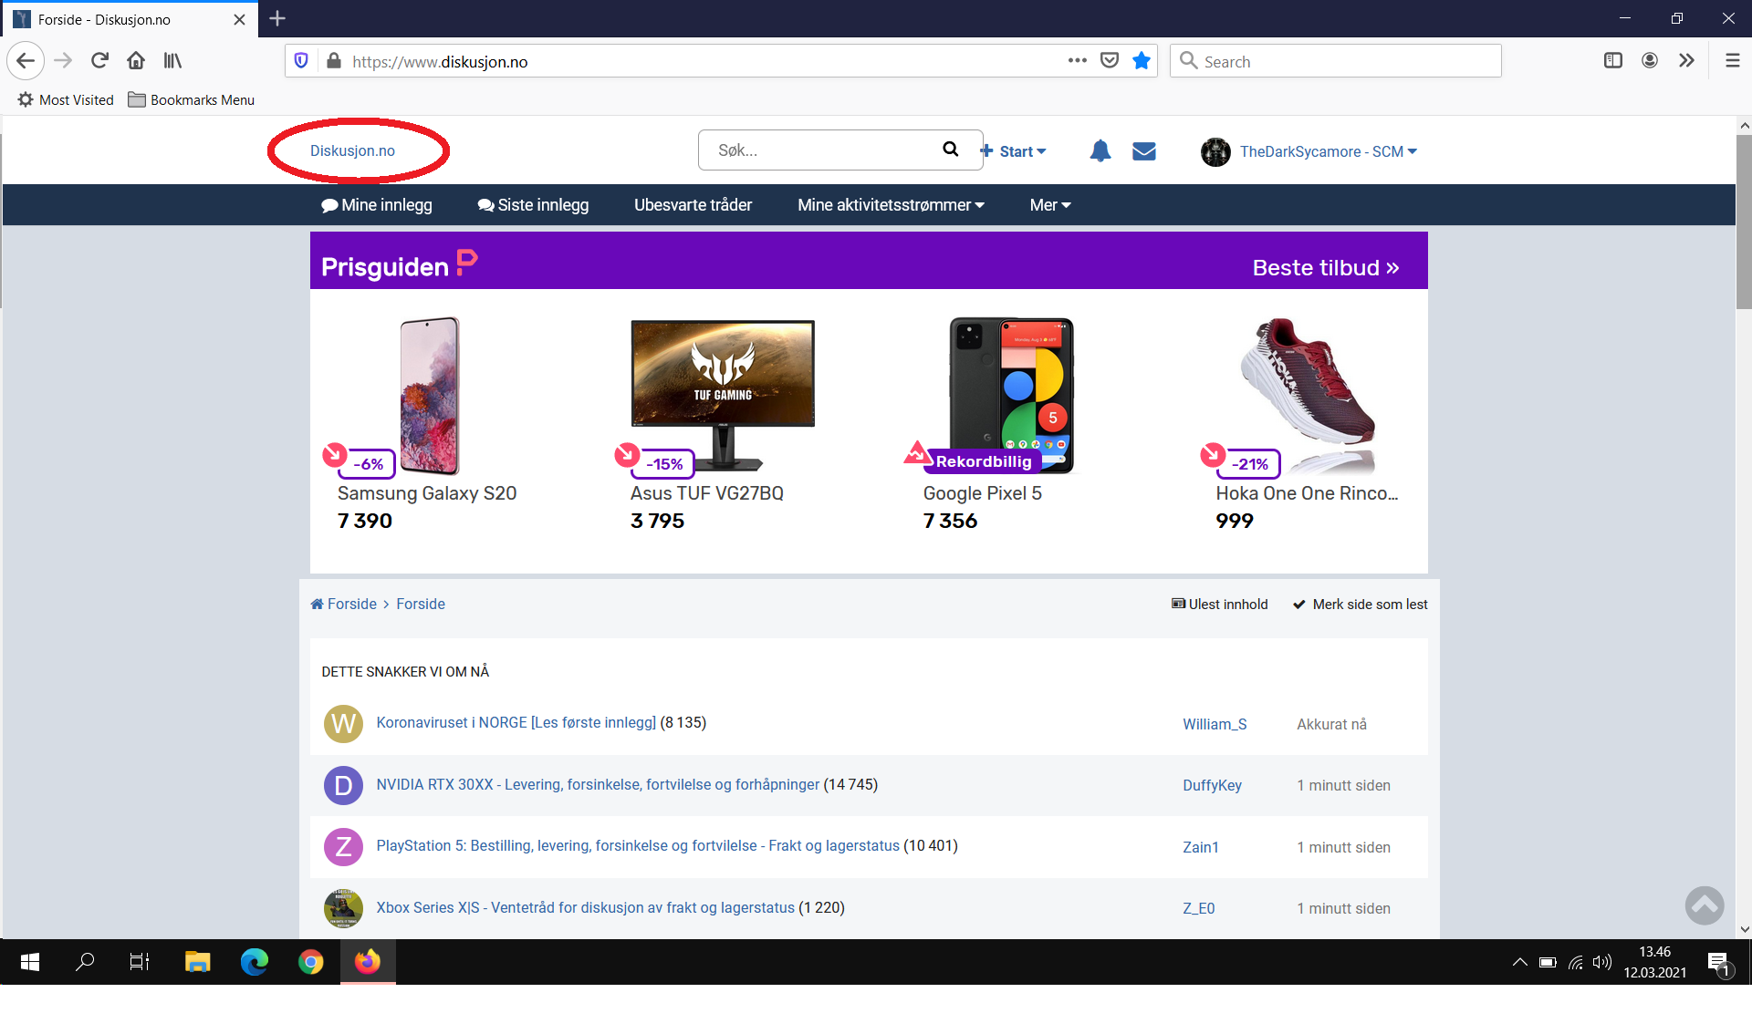
Task: Go to the Firefox home page
Action: pos(136,61)
